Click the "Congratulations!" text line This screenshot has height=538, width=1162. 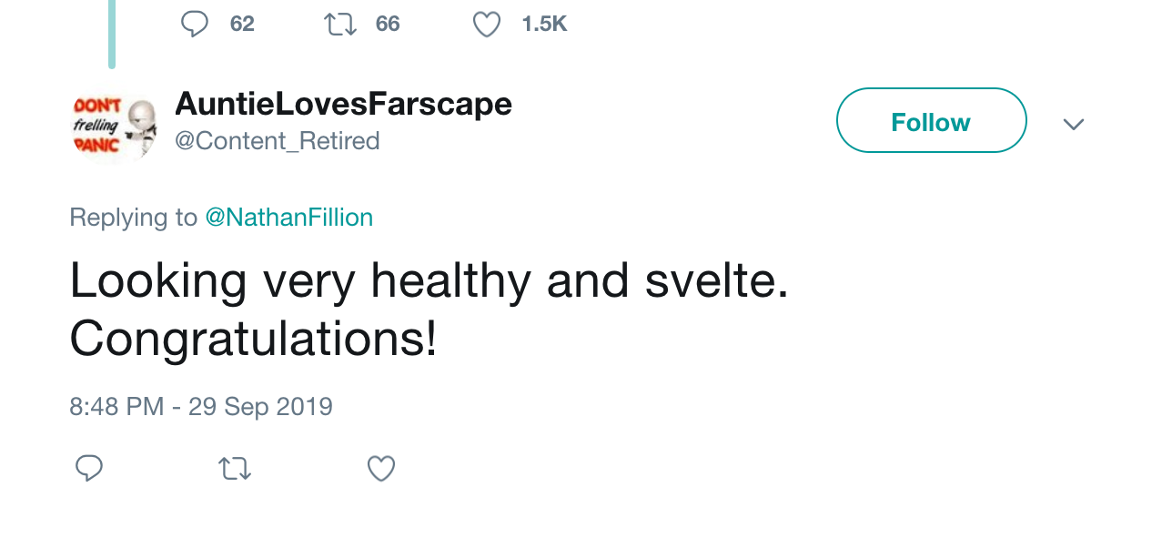click(x=253, y=340)
